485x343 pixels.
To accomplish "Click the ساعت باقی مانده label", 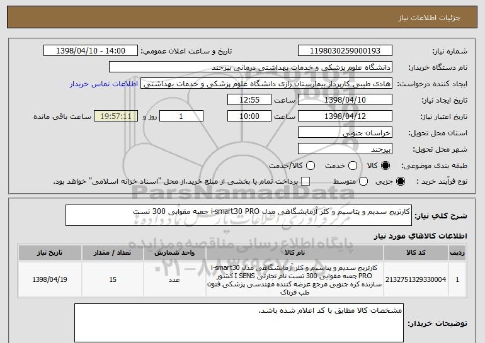I will (x=62, y=116).
